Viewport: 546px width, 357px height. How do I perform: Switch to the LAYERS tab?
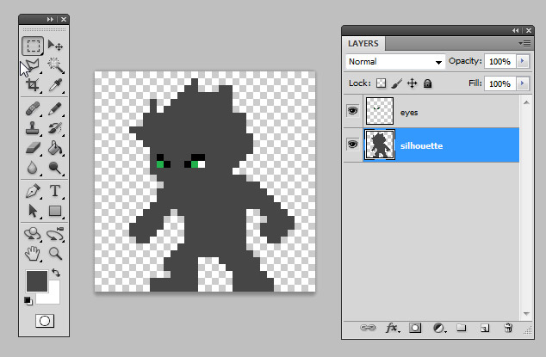(x=364, y=43)
